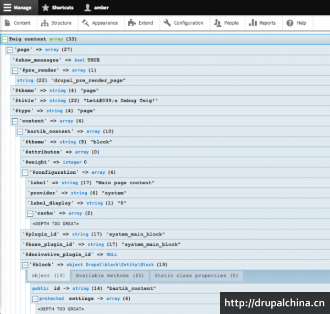
Task: Click the hamburger Manage menu icon
Action: (7, 7)
